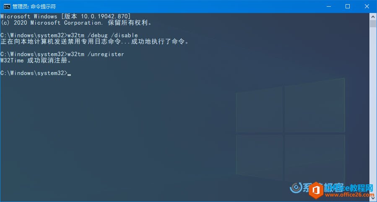Click the line 'w32tm /unregister'

(x=96, y=54)
